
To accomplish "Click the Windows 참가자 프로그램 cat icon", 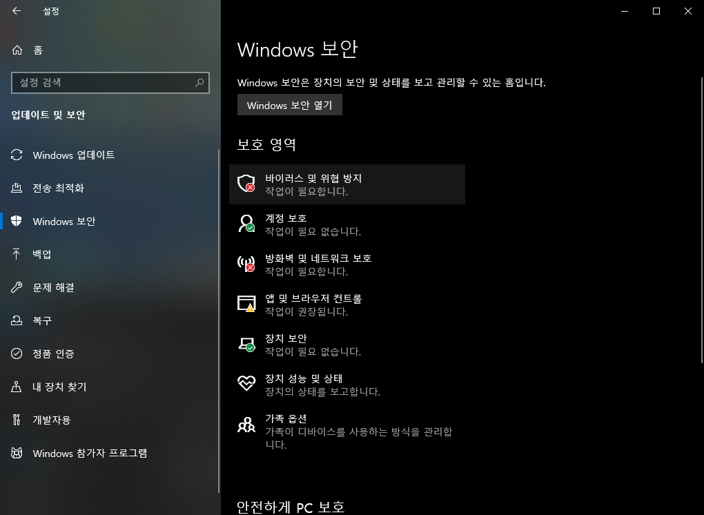I will coord(17,453).
